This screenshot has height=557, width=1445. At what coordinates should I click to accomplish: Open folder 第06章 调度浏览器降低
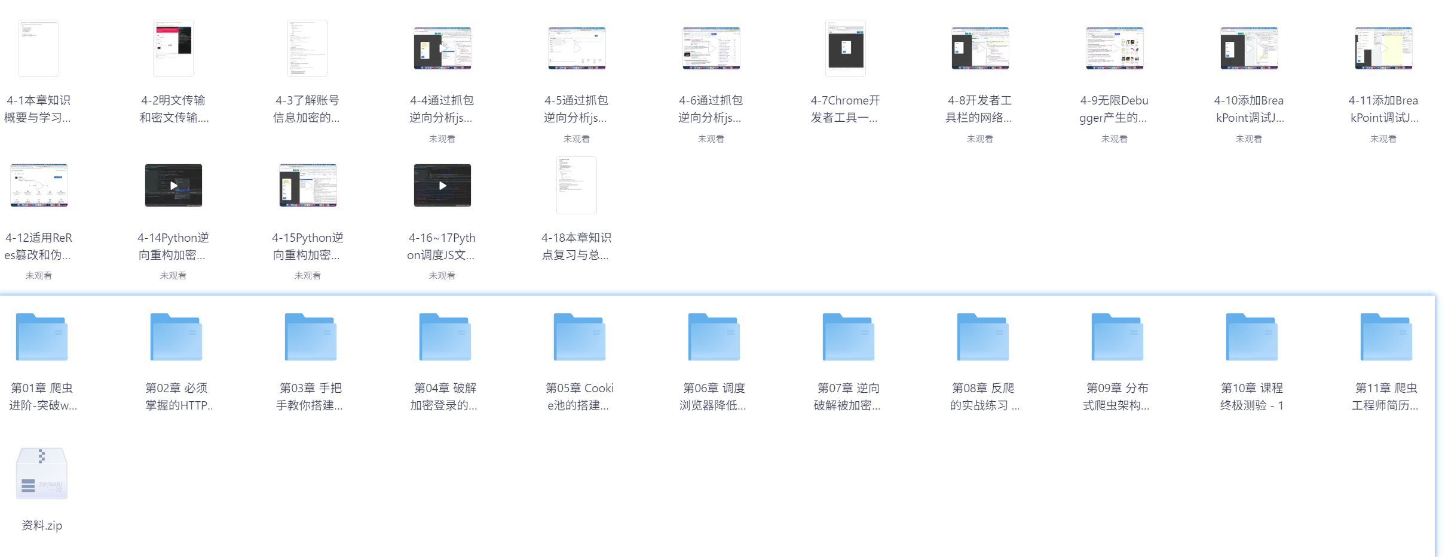coord(714,337)
